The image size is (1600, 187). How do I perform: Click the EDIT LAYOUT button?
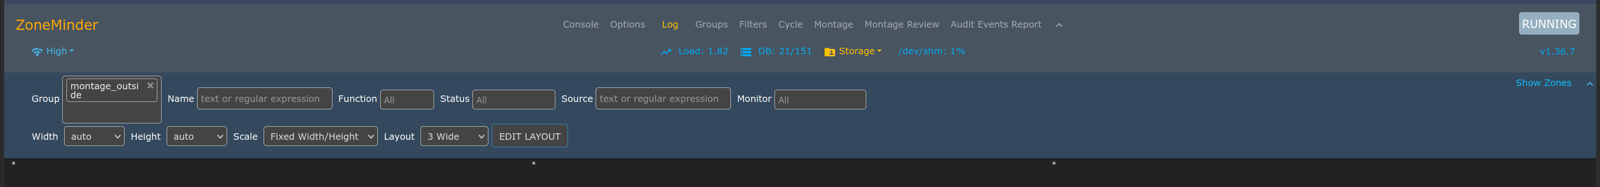(x=529, y=136)
